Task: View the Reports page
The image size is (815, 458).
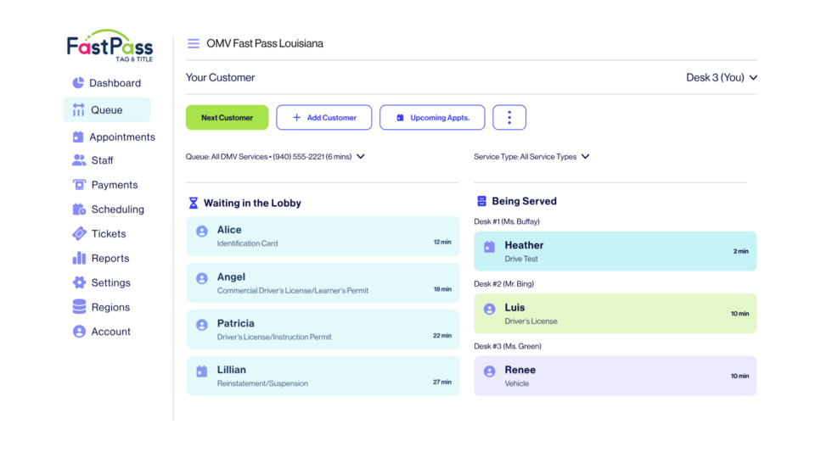Action: coord(101,258)
